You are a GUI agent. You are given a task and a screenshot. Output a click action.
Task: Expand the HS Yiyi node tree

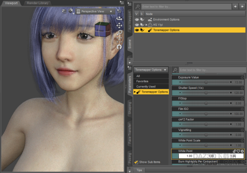point(147,25)
